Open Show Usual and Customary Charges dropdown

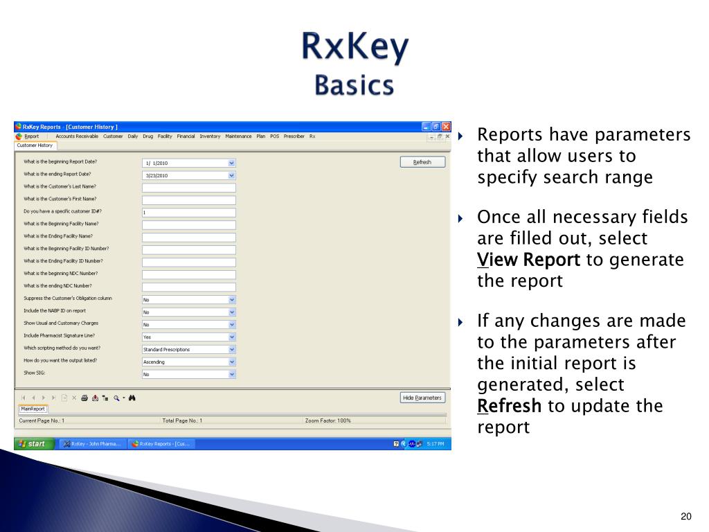(231, 324)
